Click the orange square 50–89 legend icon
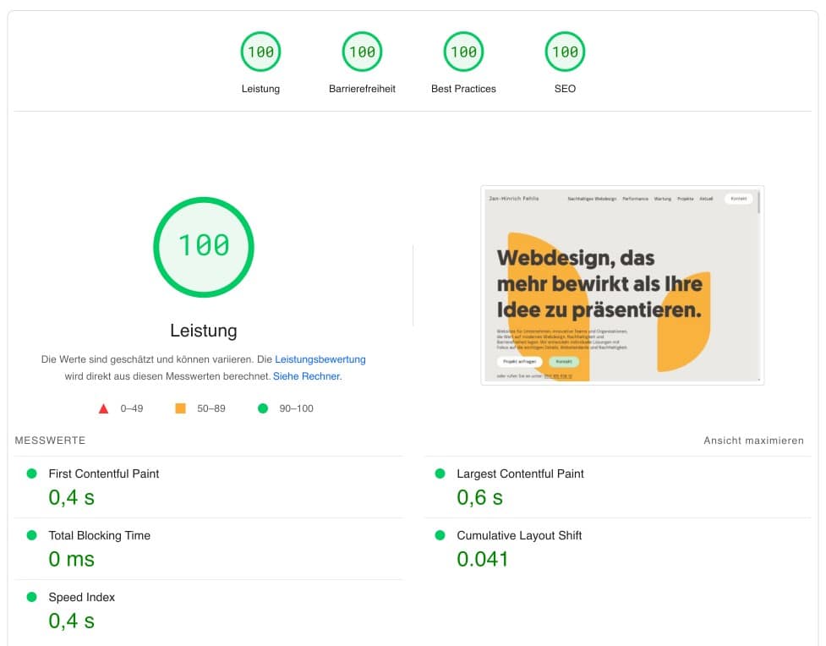The width and height of the screenshot is (826, 646). click(180, 408)
